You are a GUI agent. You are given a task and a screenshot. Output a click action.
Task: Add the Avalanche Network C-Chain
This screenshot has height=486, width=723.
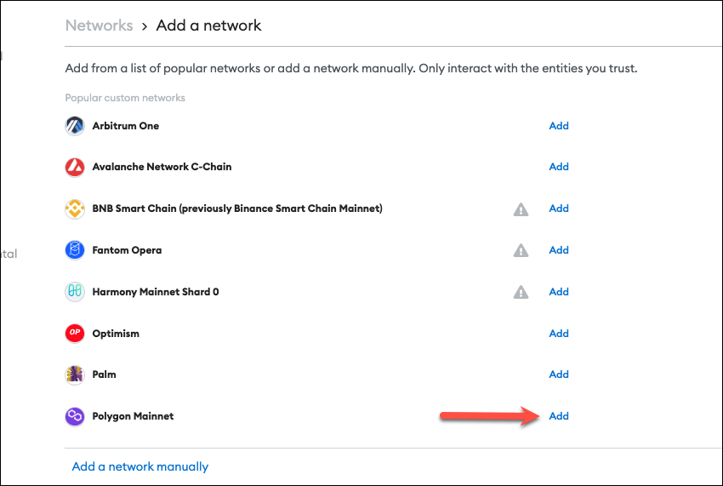click(x=559, y=167)
